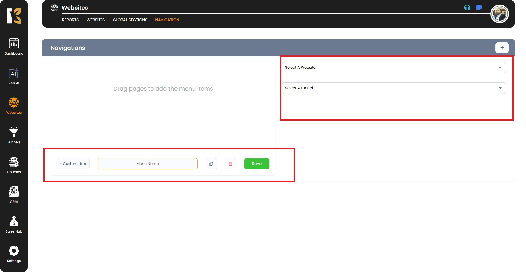Go to Funnels in the sidebar
The height and width of the screenshot is (275, 526).
[x=14, y=135]
